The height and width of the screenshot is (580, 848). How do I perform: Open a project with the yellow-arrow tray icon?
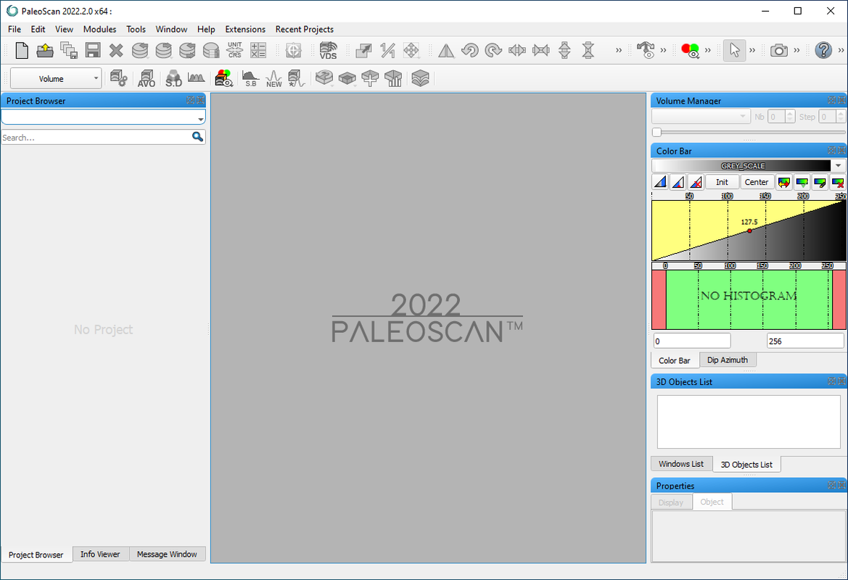45,50
